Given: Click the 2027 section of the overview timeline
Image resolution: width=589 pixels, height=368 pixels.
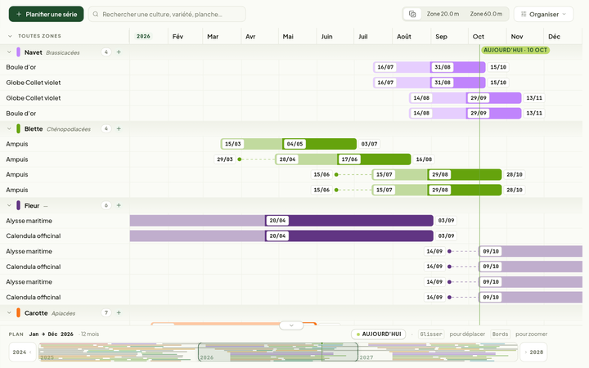Looking at the screenshot, I should click(438, 352).
